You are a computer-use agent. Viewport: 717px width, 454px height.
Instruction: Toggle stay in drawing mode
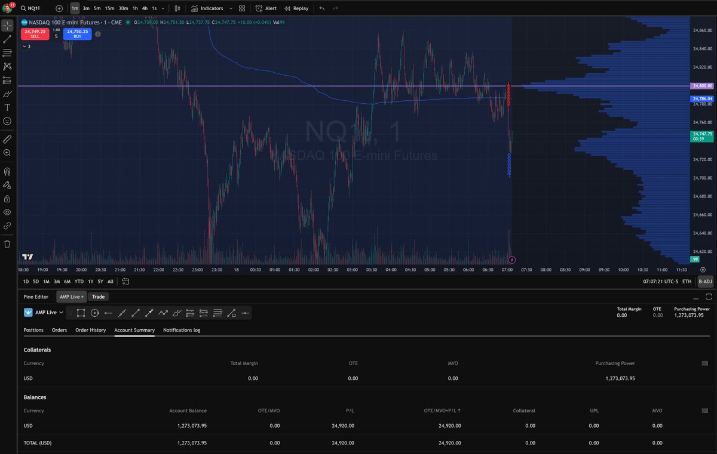[x=7, y=185]
